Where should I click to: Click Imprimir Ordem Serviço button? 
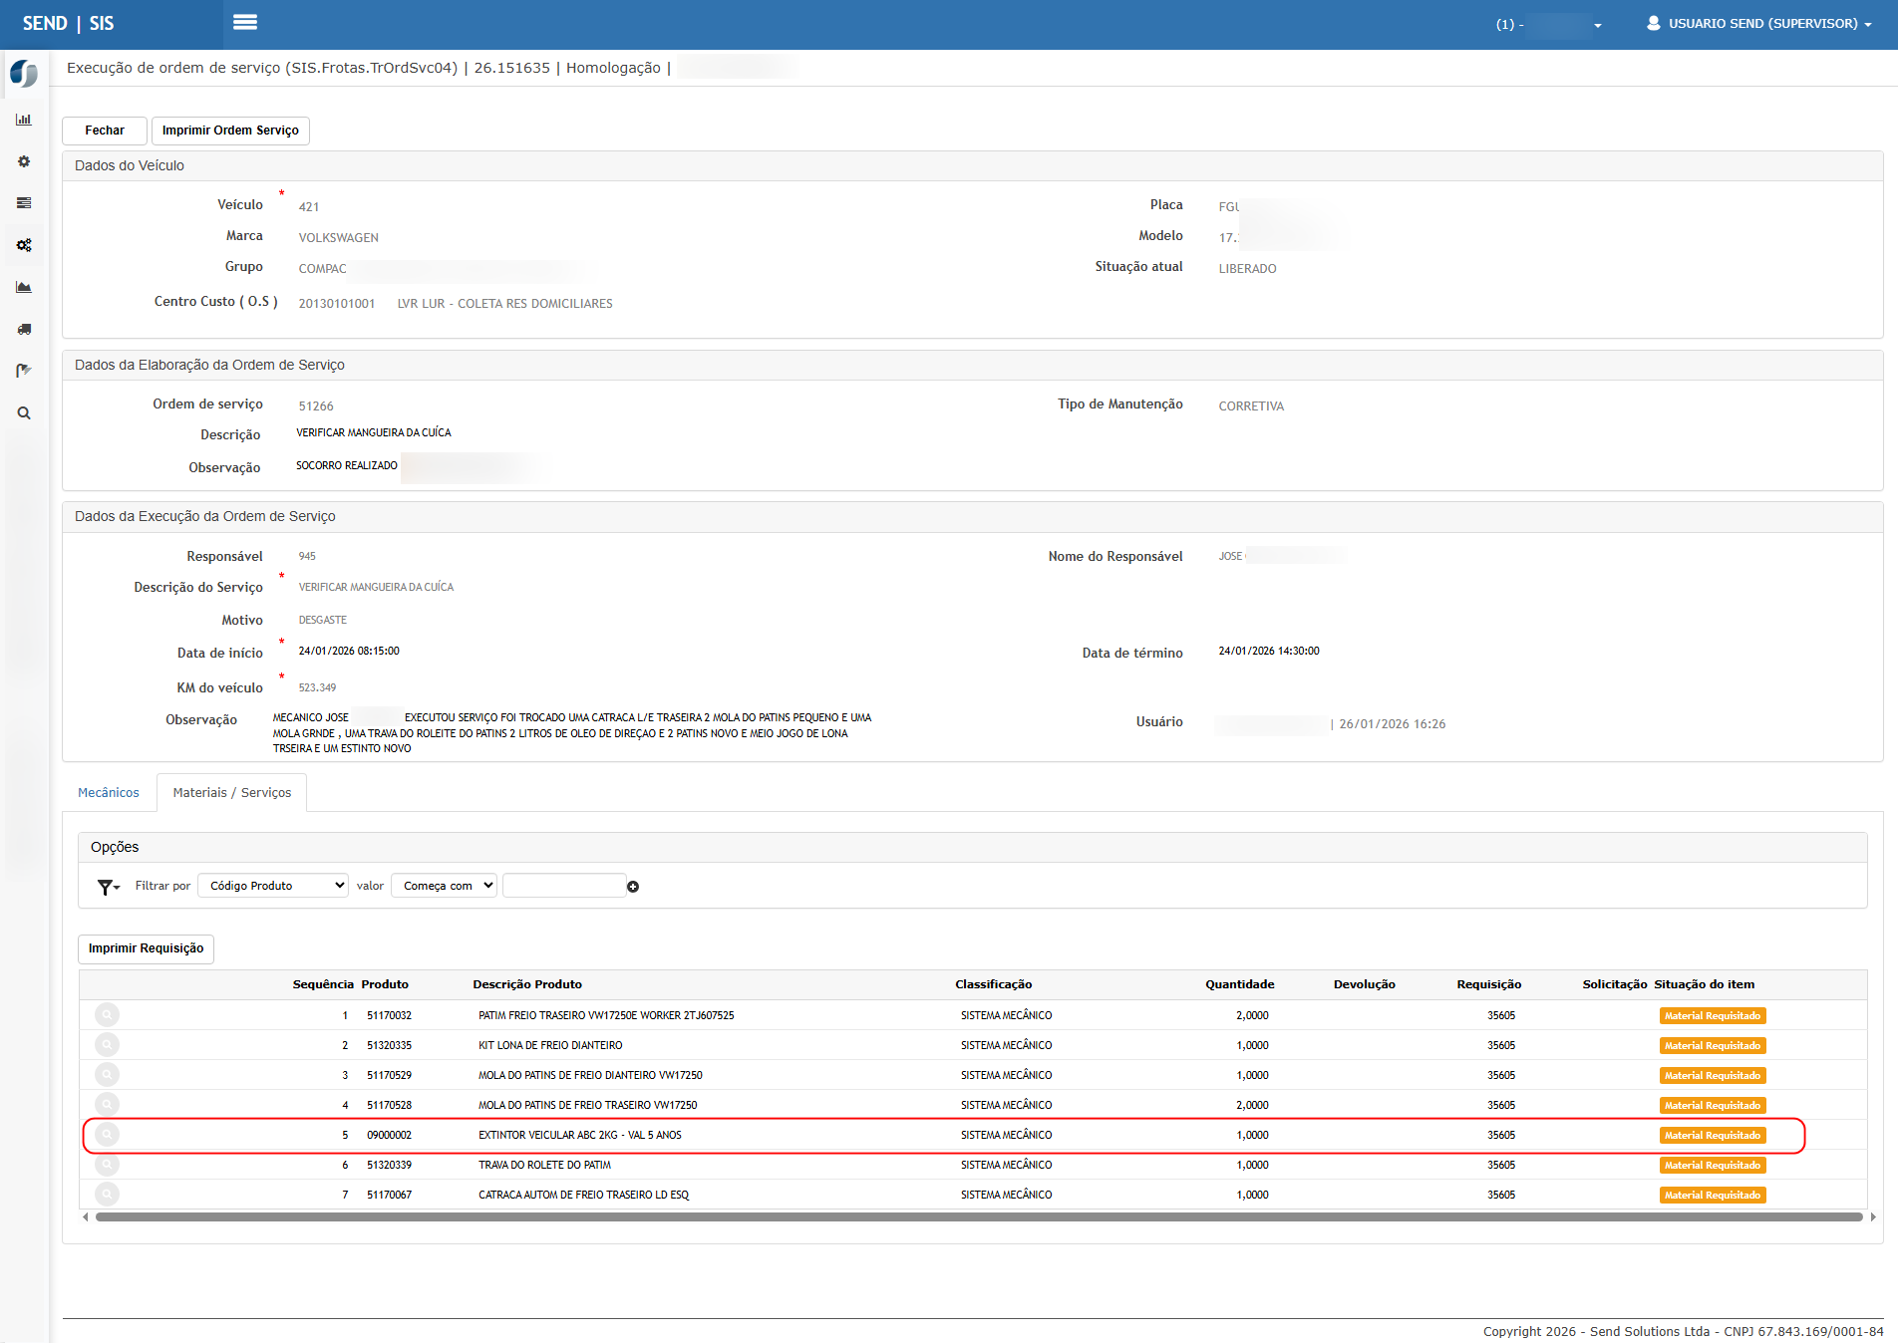tap(230, 131)
